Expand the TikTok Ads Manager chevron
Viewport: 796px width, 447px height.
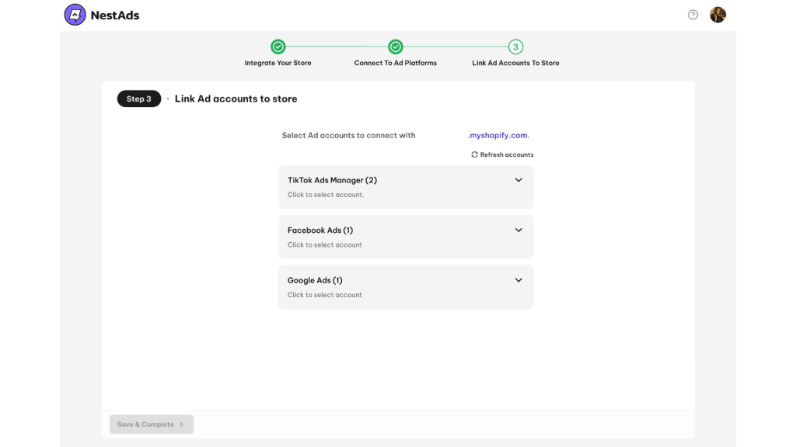[518, 180]
